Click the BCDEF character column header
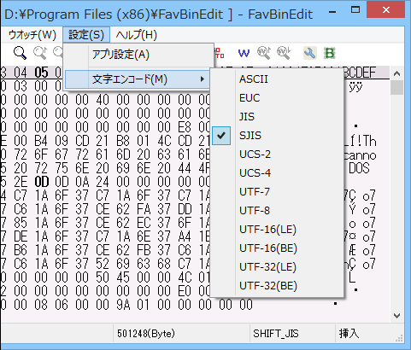Viewport: 411px width, 350px height. 360,73
